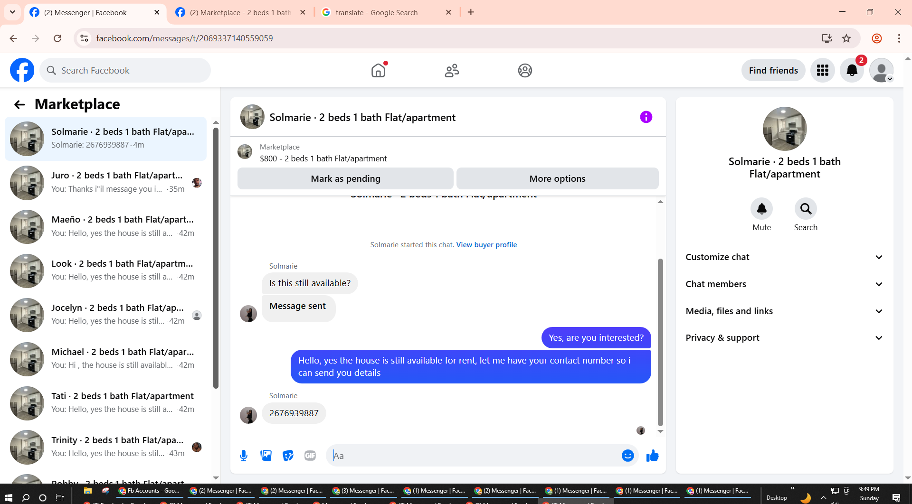Image resolution: width=912 pixels, height=504 pixels.
Task: Open the tab search dropdown in Chrome
Action: point(12,12)
